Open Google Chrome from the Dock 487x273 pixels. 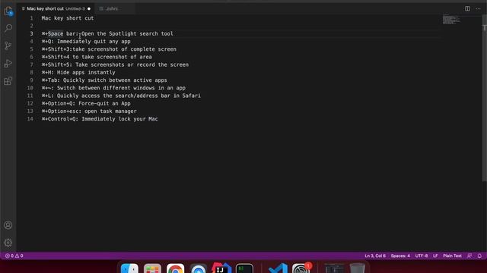[x=176, y=268]
